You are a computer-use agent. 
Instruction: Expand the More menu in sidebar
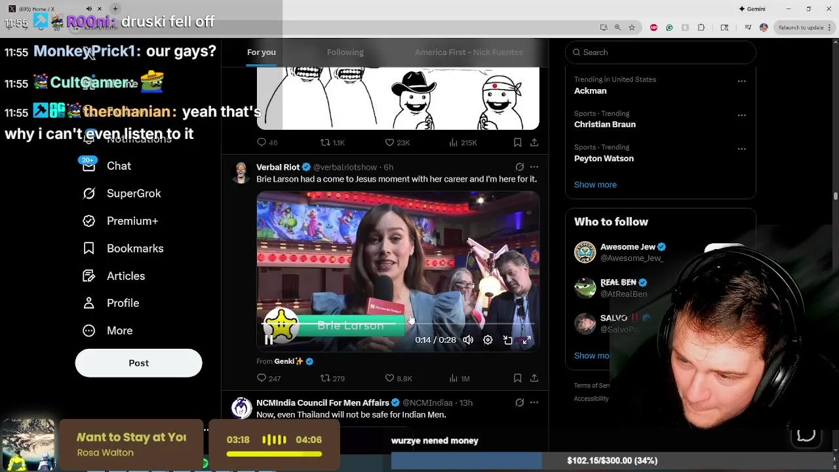[x=107, y=330]
